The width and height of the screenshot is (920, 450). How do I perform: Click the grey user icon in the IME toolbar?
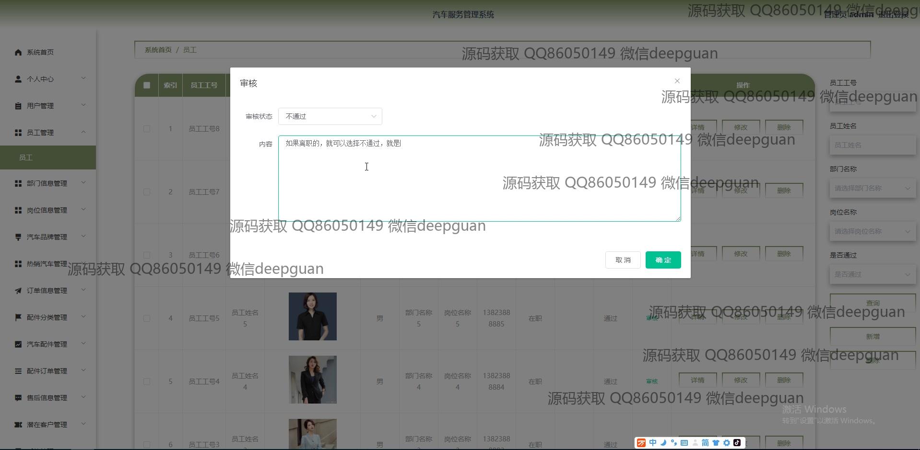point(695,443)
